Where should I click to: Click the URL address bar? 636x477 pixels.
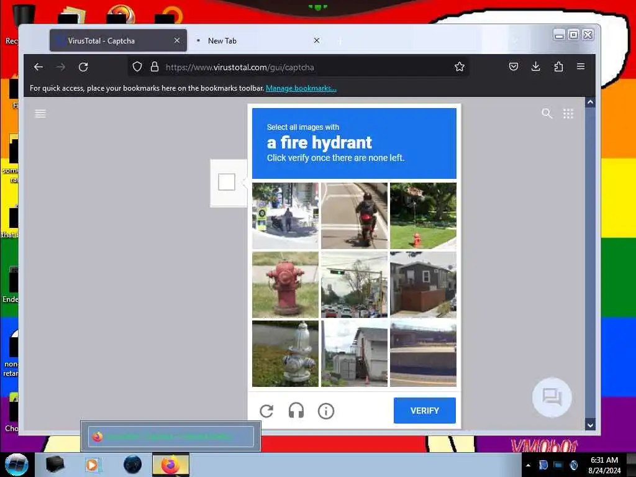pyautogui.click(x=298, y=67)
